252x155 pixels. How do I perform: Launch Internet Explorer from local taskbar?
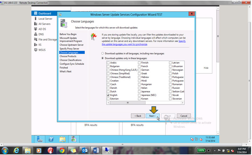[x=16, y=151]
